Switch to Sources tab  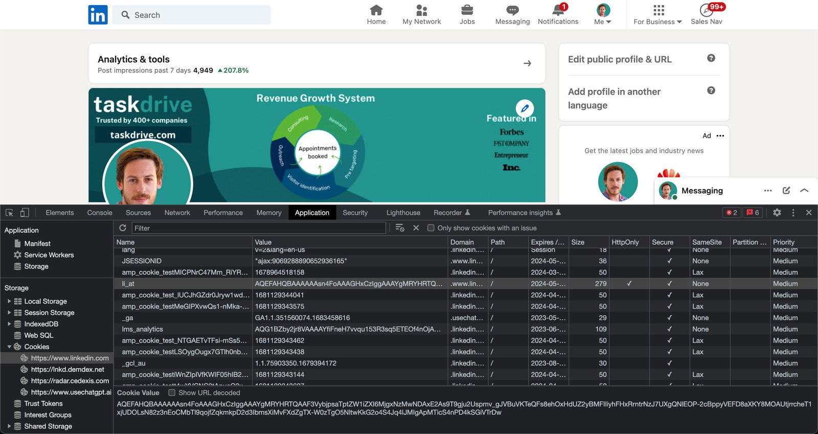pyautogui.click(x=138, y=213)
